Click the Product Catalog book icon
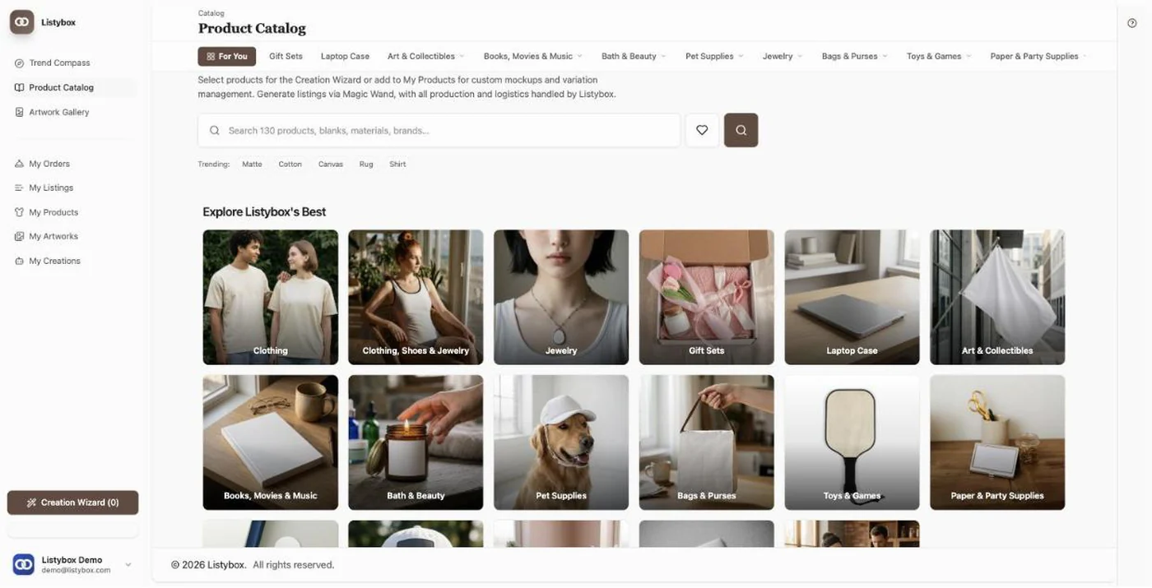Screen dimensions: 1152x588 click(19, 87)
